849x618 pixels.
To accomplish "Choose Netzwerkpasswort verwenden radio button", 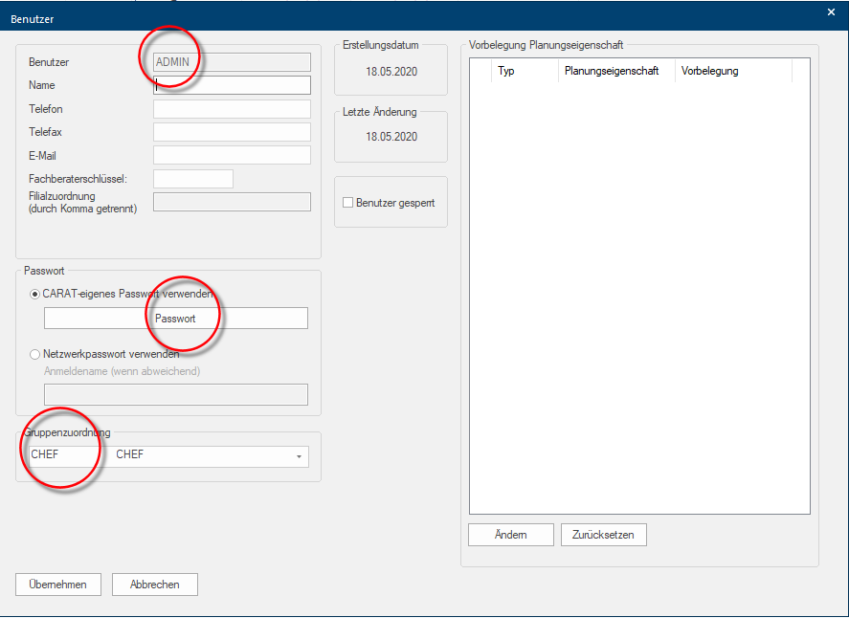I will (35, 354).
